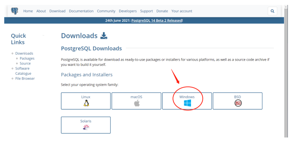Open the PostgreSQL 14 Beta 2 Released link
Screen dimensions: 290x147
click(x=157, y=20)
